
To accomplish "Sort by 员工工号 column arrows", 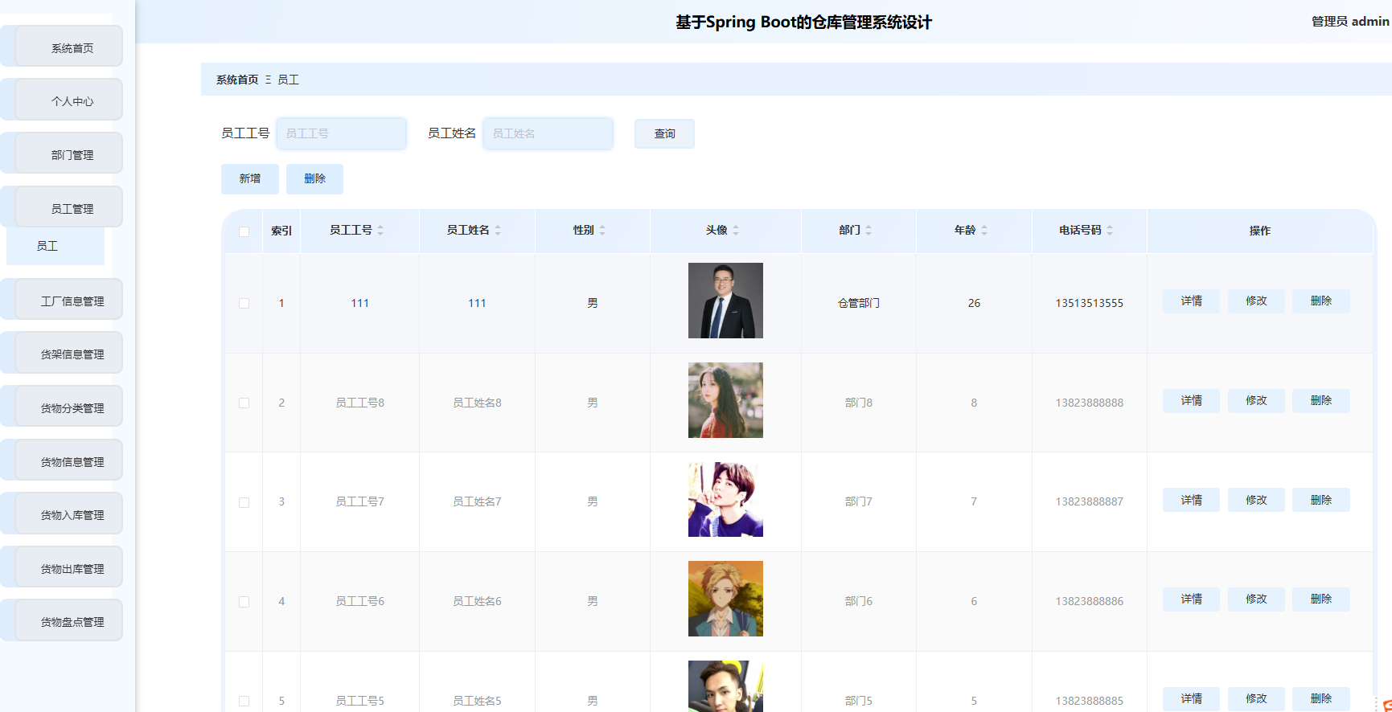I will click(380, 231).
